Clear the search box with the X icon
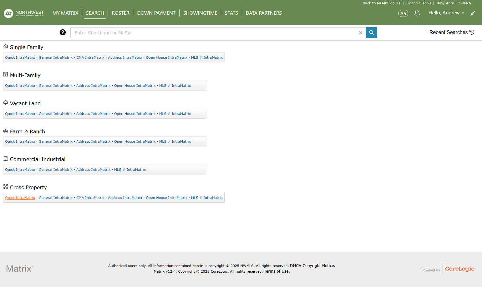Viewport: 482px width, 287px height. (x=361, y=33)
